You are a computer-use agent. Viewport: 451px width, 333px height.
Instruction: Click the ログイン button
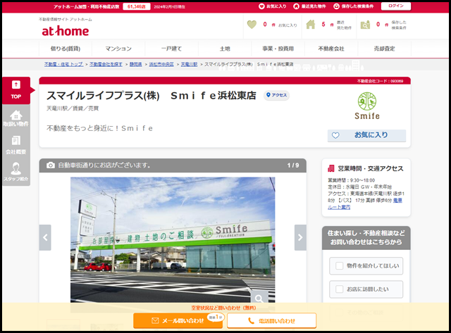[396, 6]
